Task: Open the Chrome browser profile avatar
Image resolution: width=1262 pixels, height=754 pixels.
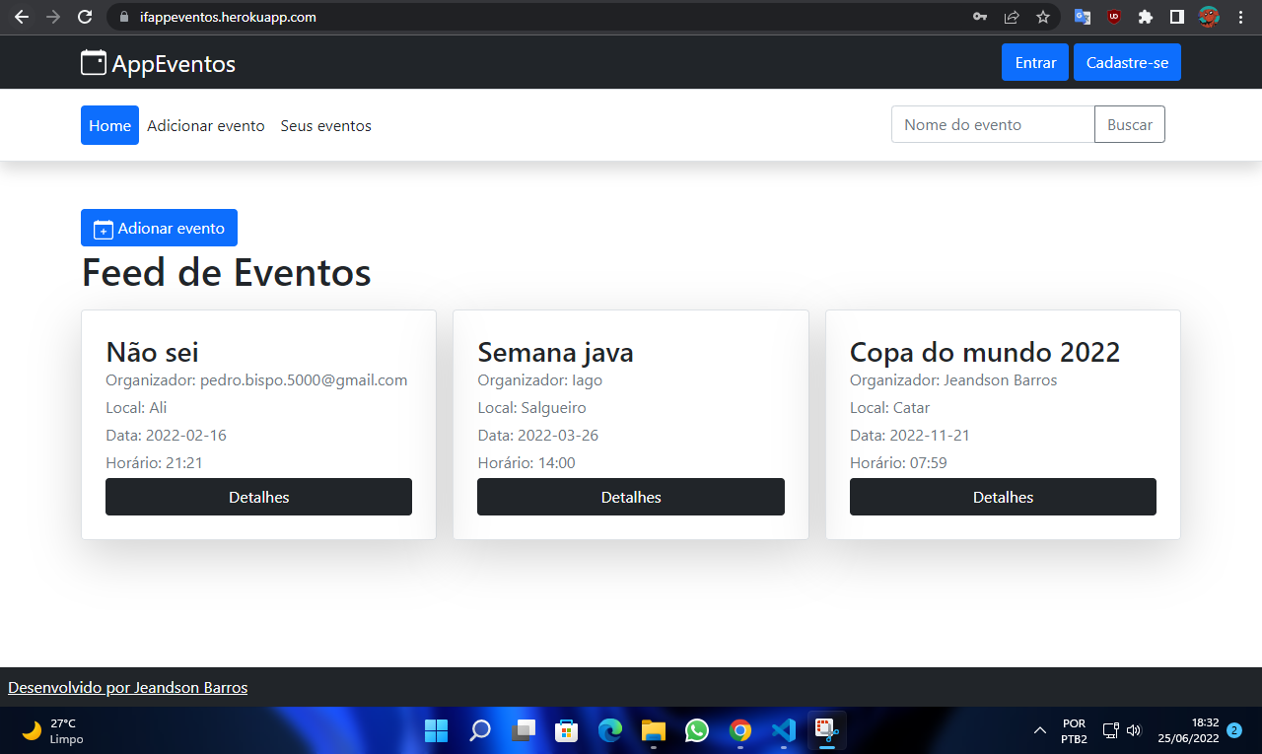Action: (1206, 17)
